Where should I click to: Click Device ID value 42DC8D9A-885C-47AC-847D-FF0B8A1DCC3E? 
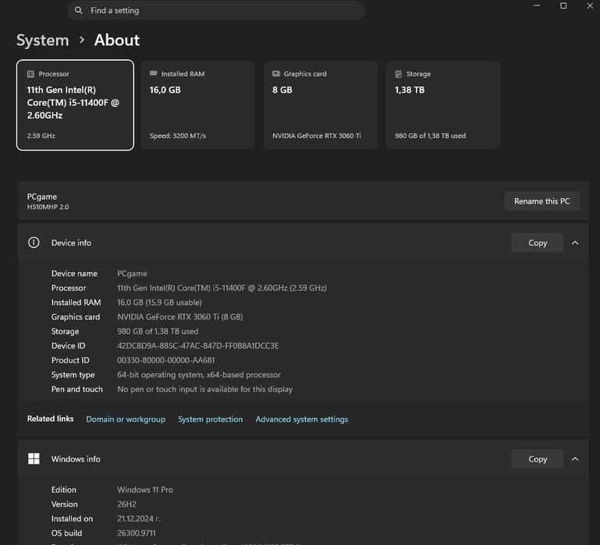pyautogui.click(x=198, y=345)
